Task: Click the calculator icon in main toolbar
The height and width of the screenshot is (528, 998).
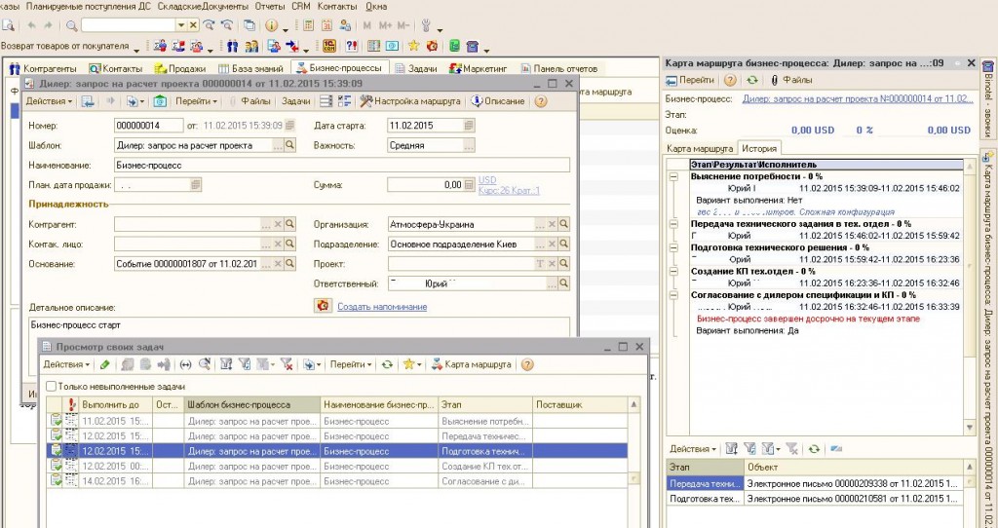Action: tap(309, 25)
